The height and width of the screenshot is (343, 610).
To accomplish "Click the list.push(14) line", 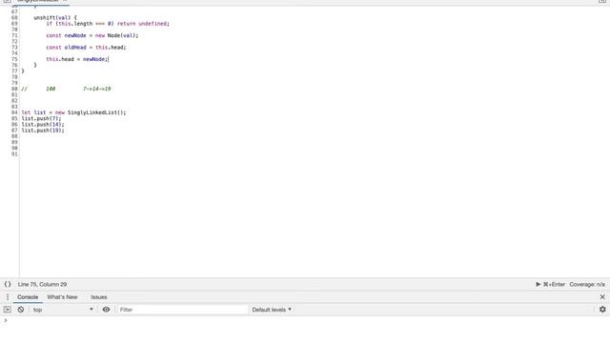I will pyautogui.click(x=43, y=125).
